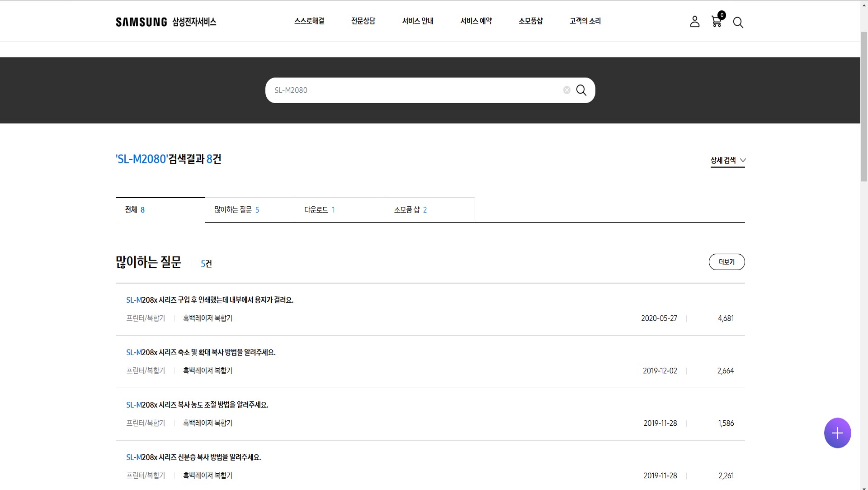Viewport: 868px width, 490px height.
Task: Open the 스스로해결 menu
Action: (309, 21)
